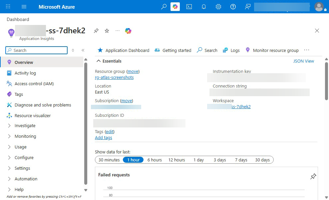Click the main content vertical scrollbar
The image size is (329, 200).
click(326, 81)
